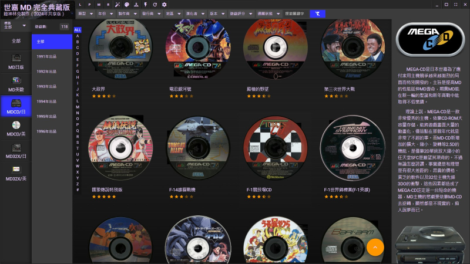Image resolution: width=470 pixels, height=264 pixels.
Task: Click the L toolbar icon
Action: point(80,5)
